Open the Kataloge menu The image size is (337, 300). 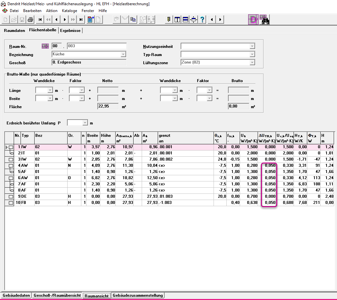point(70,11)
